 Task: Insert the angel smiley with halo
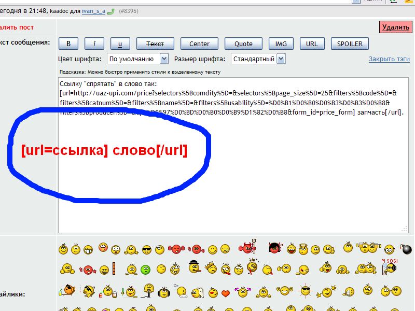(x=303, y=248)
